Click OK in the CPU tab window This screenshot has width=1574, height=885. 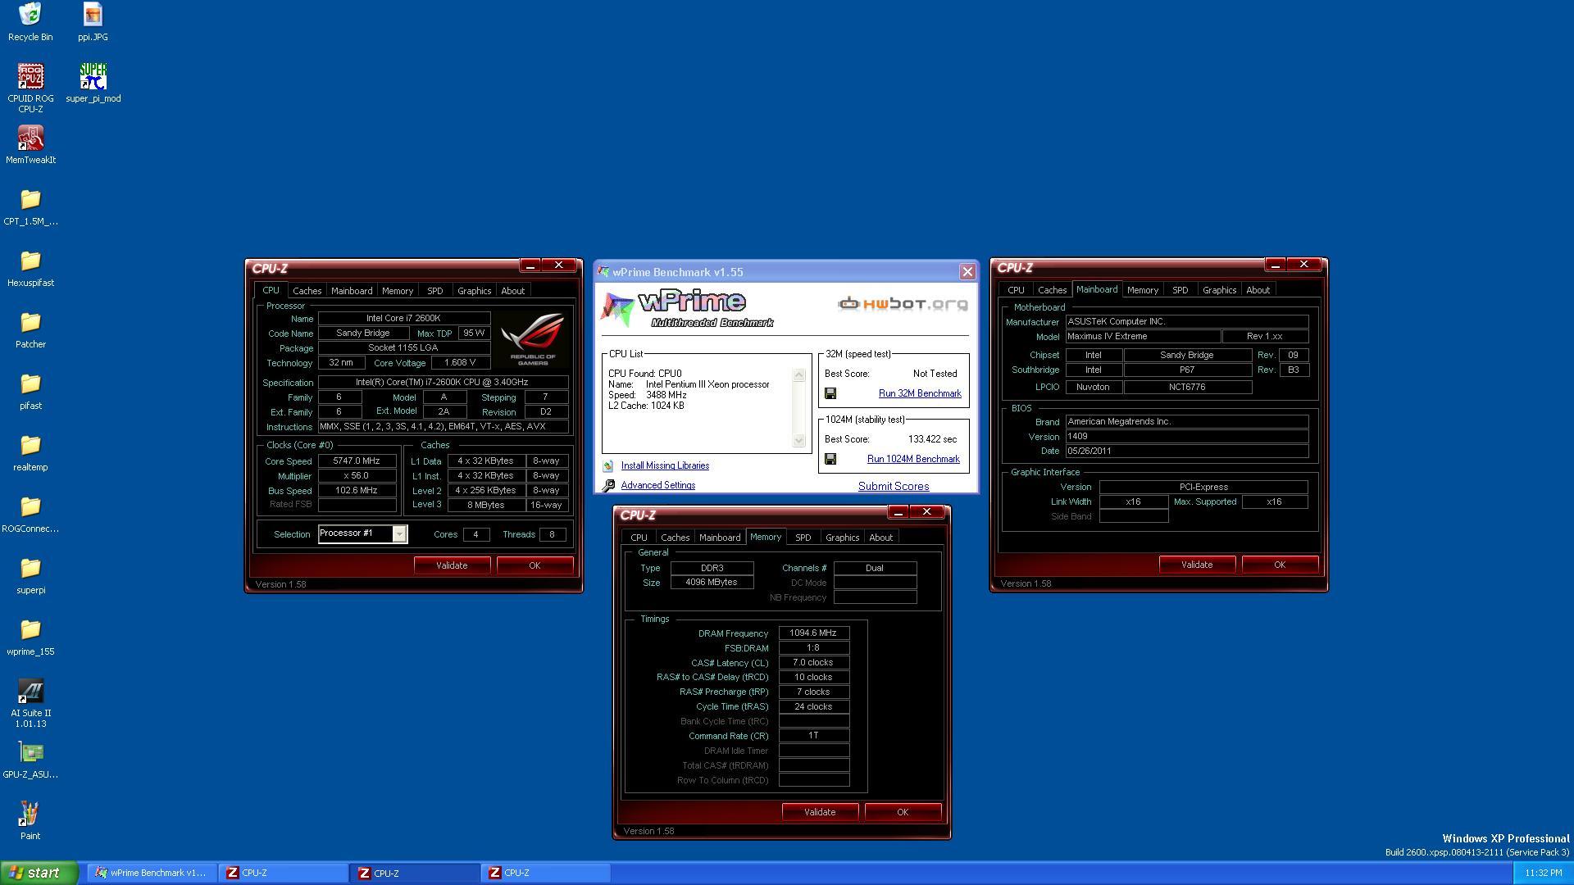(535, 565)
